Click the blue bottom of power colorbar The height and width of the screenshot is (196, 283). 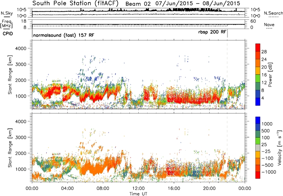tap(258, 102)
